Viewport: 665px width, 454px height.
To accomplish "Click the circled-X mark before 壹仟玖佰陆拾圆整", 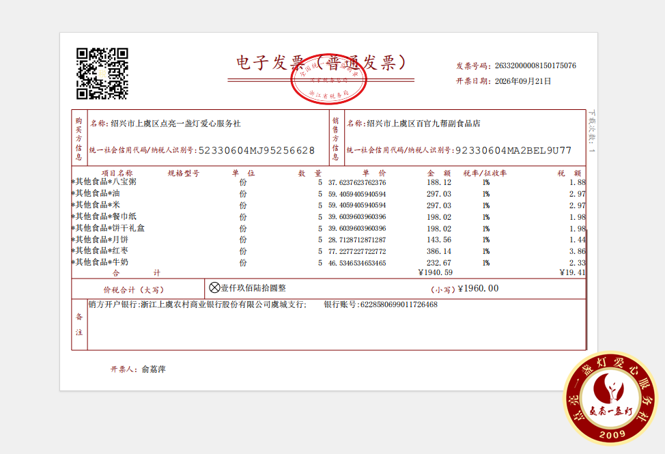I will (214, 288).
